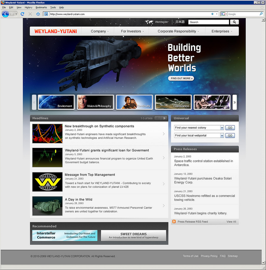Open the View menu

pyautogui.click(x=19, y=7)
